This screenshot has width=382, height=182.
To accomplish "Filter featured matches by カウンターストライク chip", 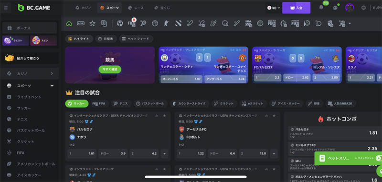I will pyautogui.click(x=189, y=103).
